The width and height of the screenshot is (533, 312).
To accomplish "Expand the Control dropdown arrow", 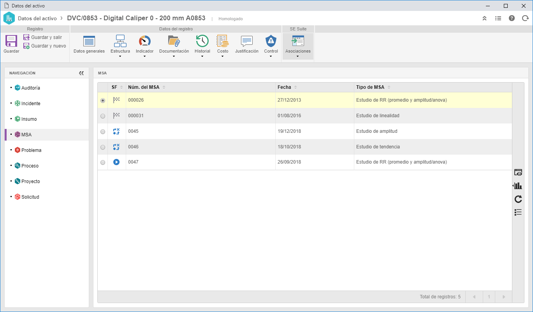I will coord(271,56).
